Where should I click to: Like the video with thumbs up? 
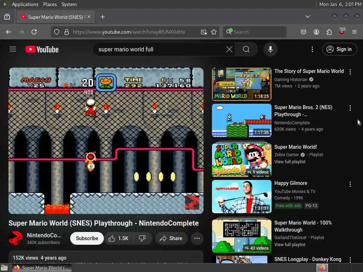click(118, 238)
